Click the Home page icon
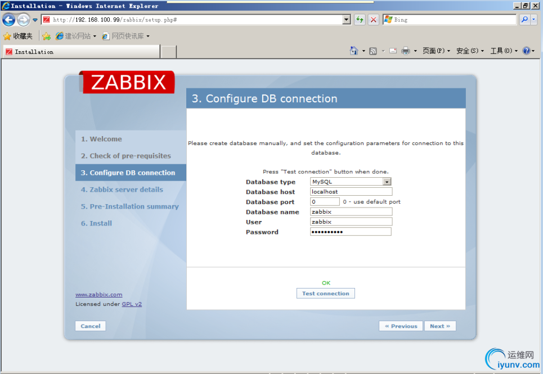This screenshot has width=543, height=374. tap(353, 51)
